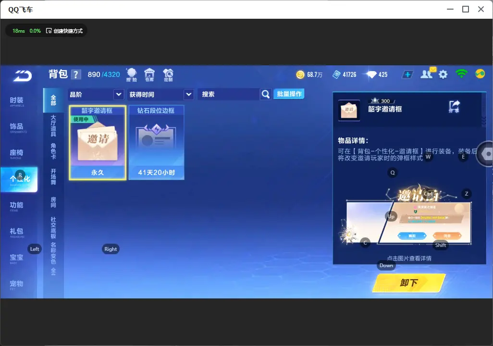The image size is (493, 346).
Task: Open the 定制 customization icon
Action: pos(168,75)
